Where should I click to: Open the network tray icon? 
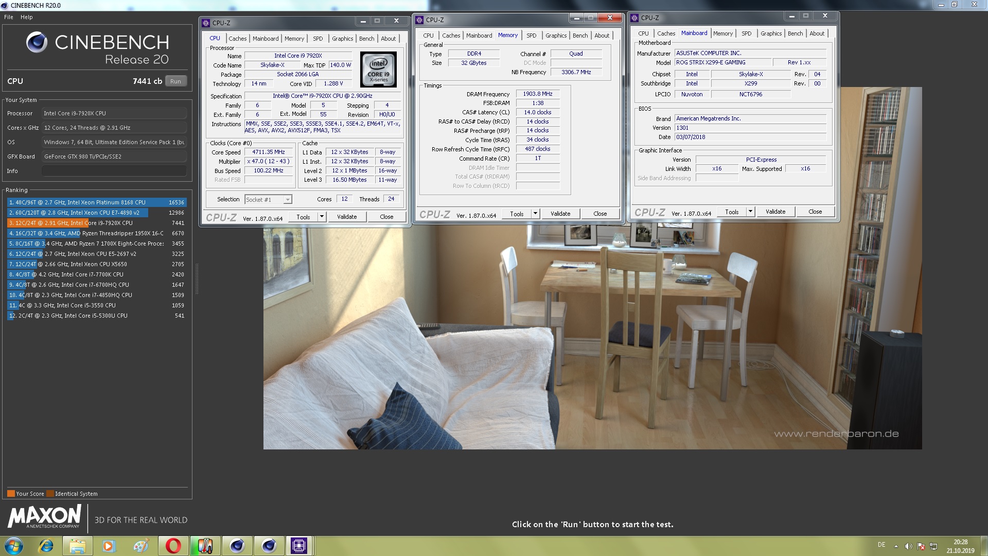tap(933, 546)
